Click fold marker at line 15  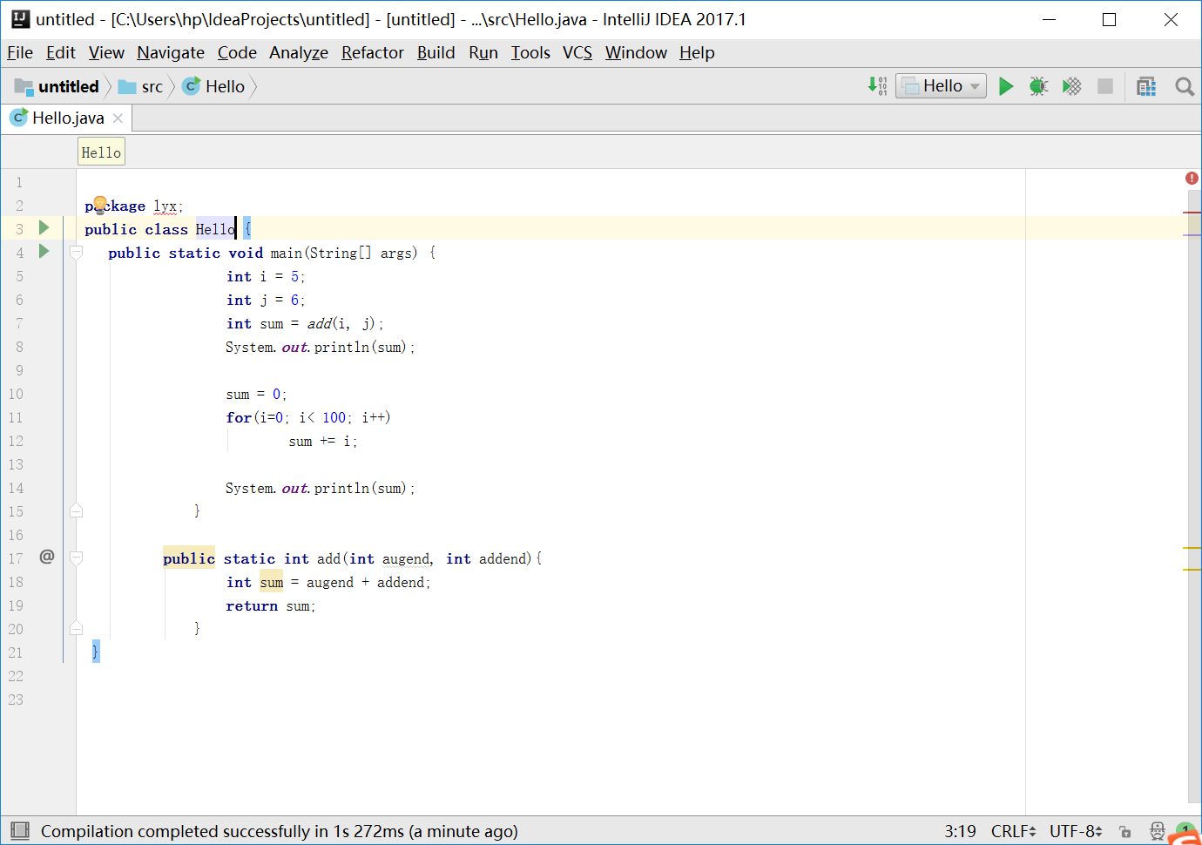(x=77, y=510)
